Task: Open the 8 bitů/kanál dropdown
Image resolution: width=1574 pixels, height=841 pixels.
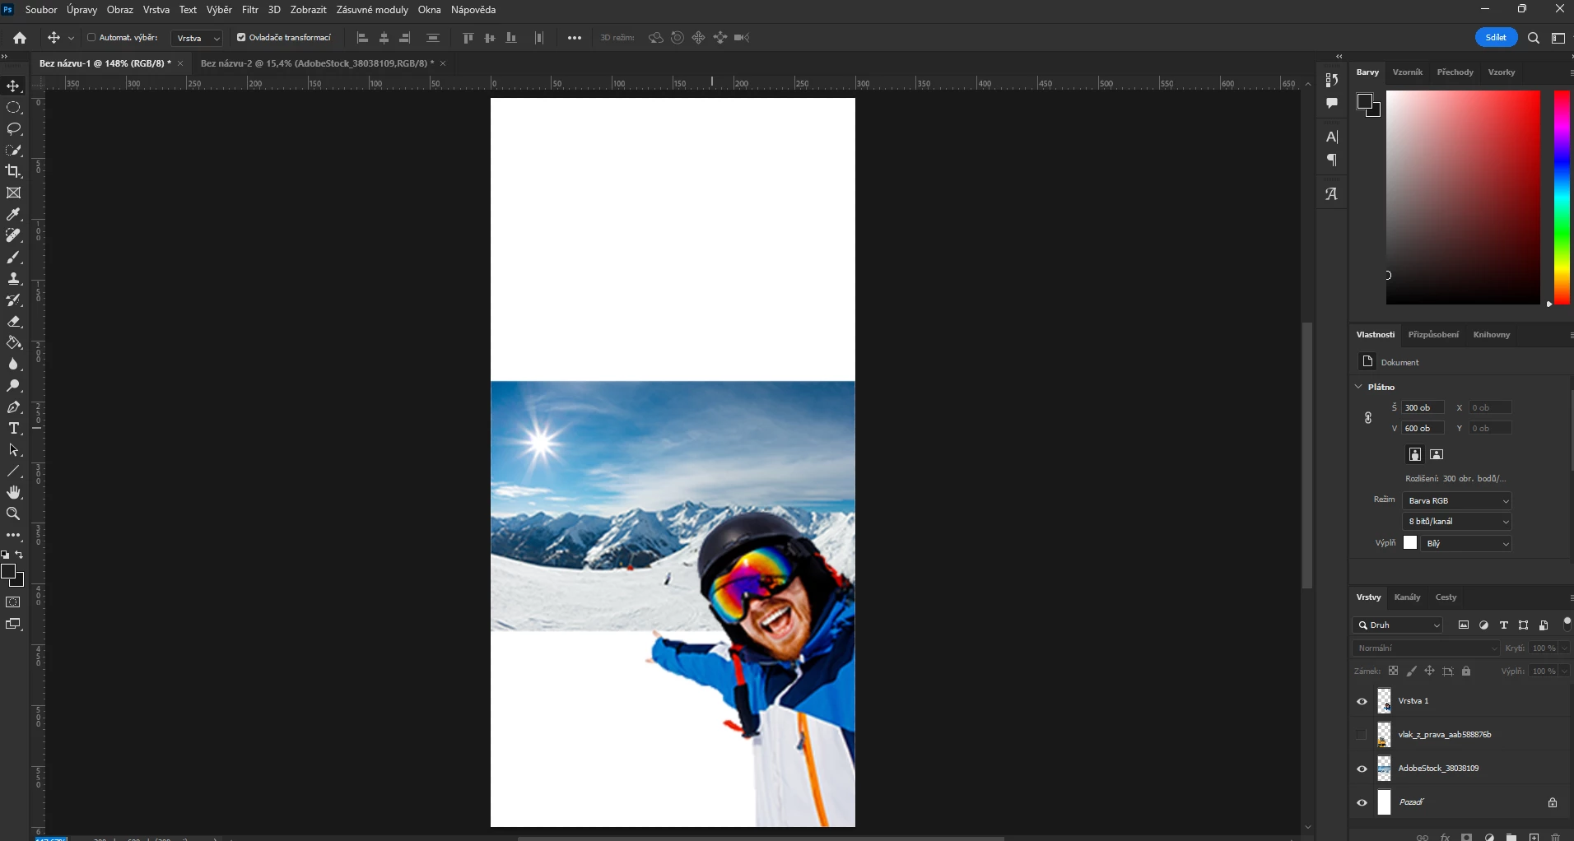Action: 1457,521
